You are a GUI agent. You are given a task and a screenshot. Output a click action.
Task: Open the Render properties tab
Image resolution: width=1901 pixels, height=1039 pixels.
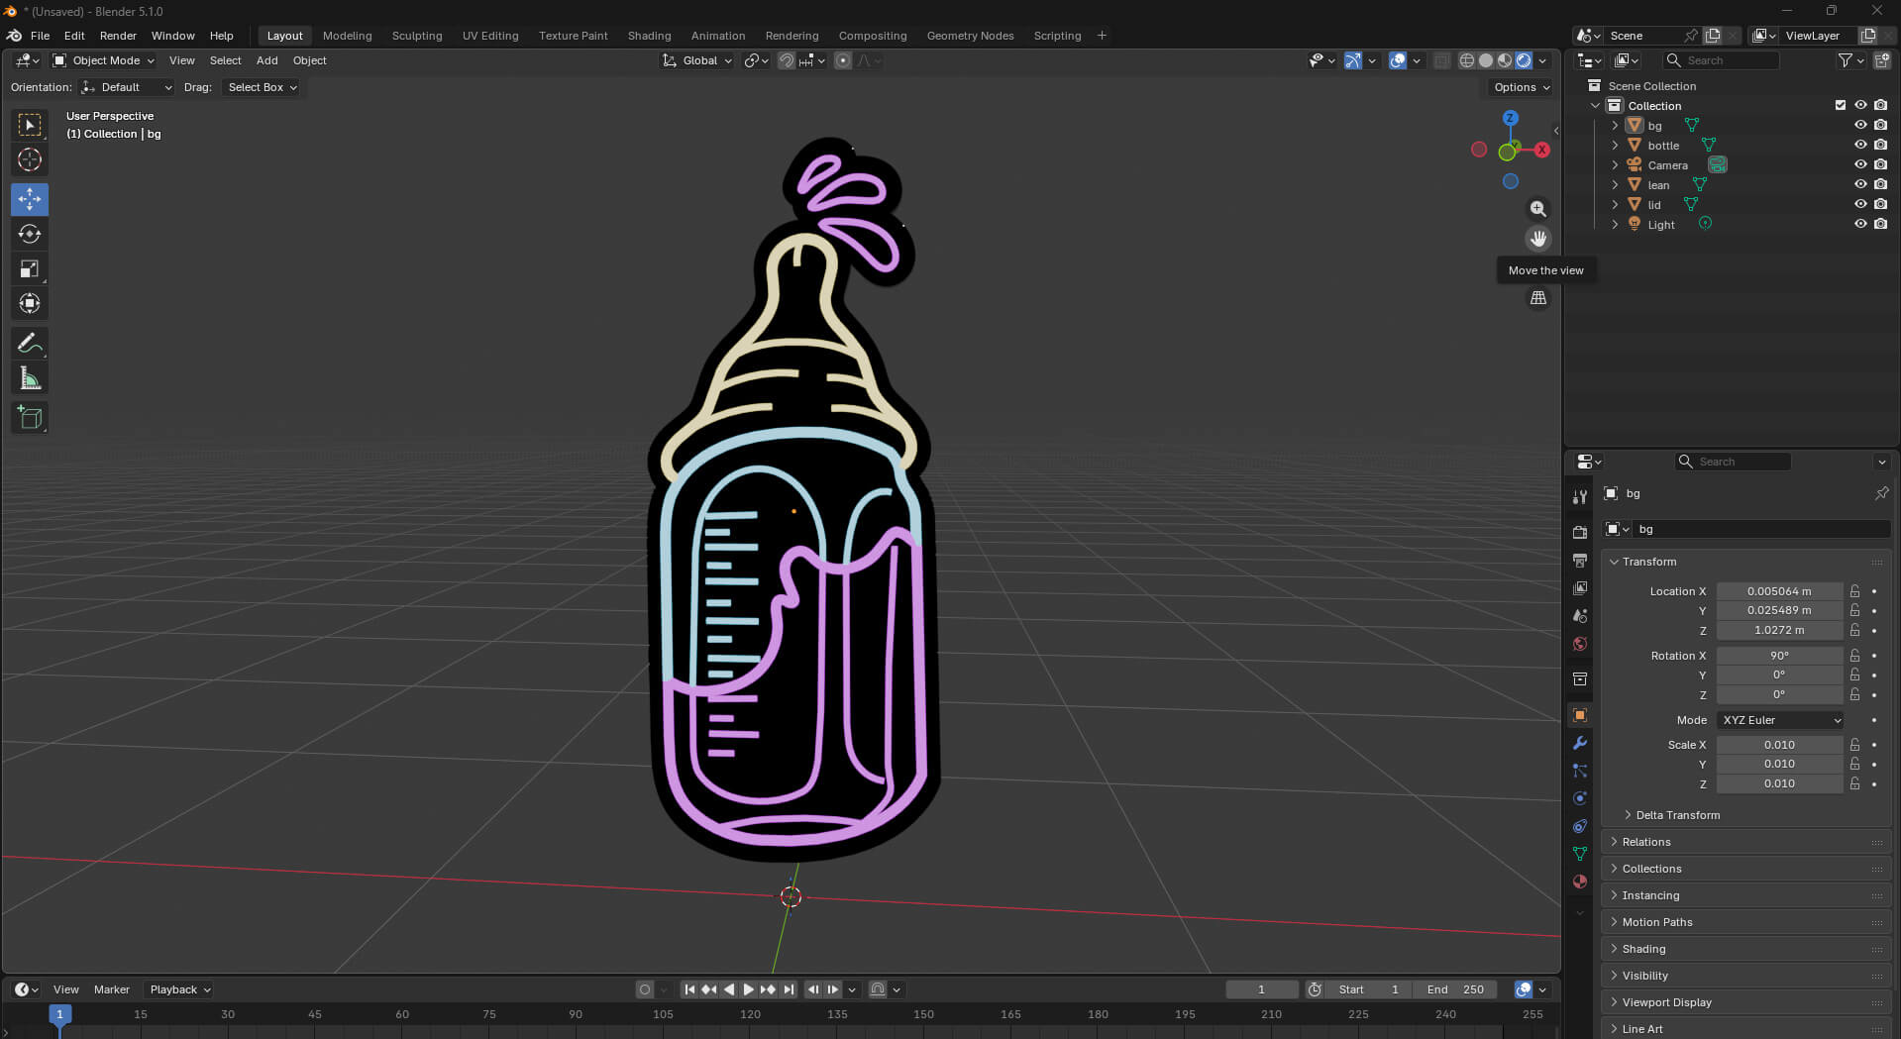pyautogui.click(x=1580, y=533)
